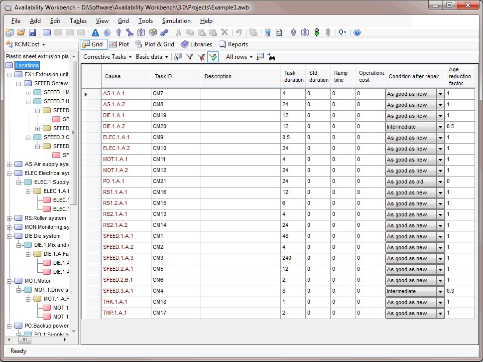Click the Save project floppy disk icon
This screenshot has width=483, height=362.
[32, 32]
